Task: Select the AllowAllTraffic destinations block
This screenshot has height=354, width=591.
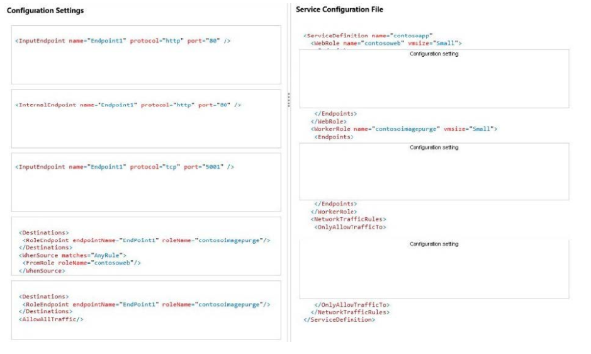Action: pyautogui.click(x=146, y=310)
